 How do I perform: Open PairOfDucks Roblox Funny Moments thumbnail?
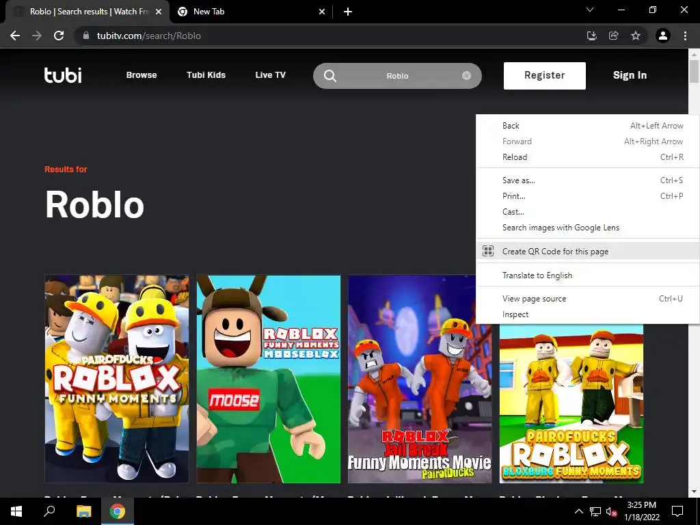pos(117,379)
